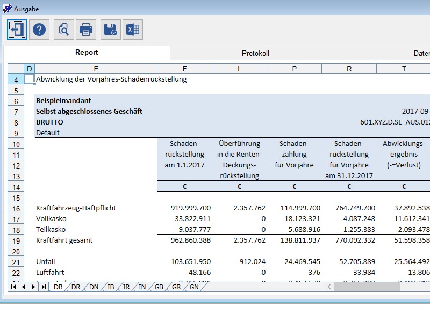Click value 33.984 in Luftfahrt row
430x322 pixels.
[x=364, y=272]
